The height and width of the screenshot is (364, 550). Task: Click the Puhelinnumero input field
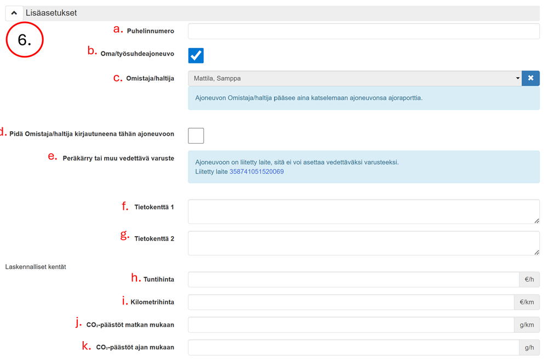pos(363,32)
